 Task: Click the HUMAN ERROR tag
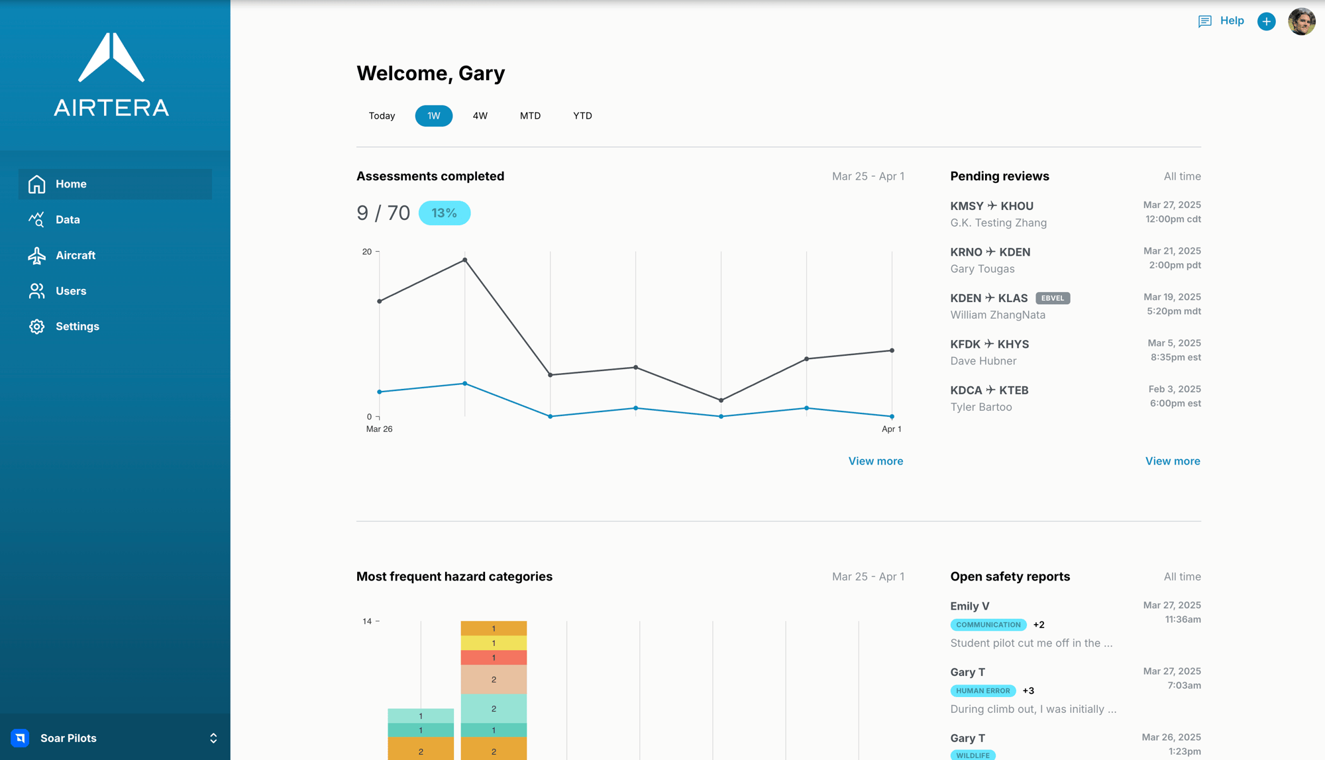point(982,690)
